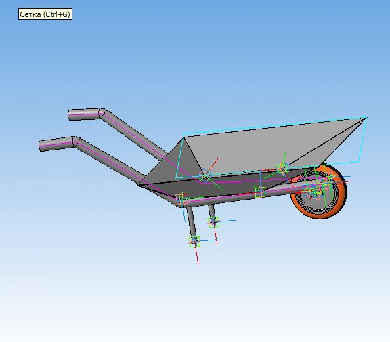Click the green marker on shorter support leg
Viewport: 390px width, 342px height.
[x=213, y=222]
